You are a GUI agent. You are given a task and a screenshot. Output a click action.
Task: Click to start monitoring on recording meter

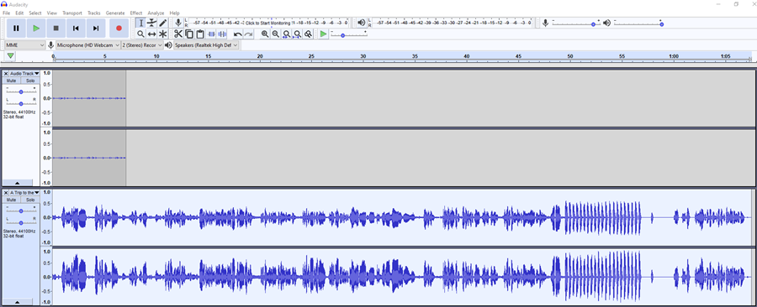pos(268,23)
